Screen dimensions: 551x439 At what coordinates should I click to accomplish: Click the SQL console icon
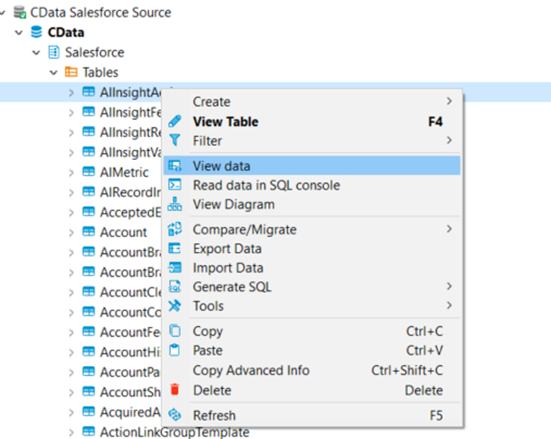click(175, 185)
